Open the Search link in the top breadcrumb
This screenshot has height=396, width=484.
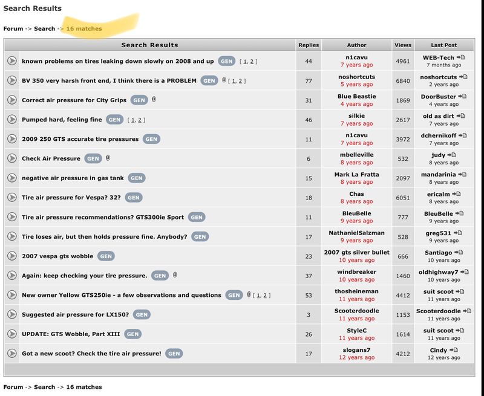(44, 28)
